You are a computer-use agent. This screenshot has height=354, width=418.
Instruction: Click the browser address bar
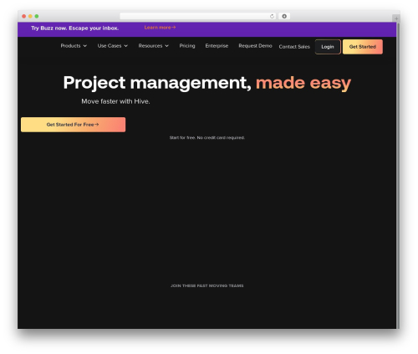tap(198, 16)
